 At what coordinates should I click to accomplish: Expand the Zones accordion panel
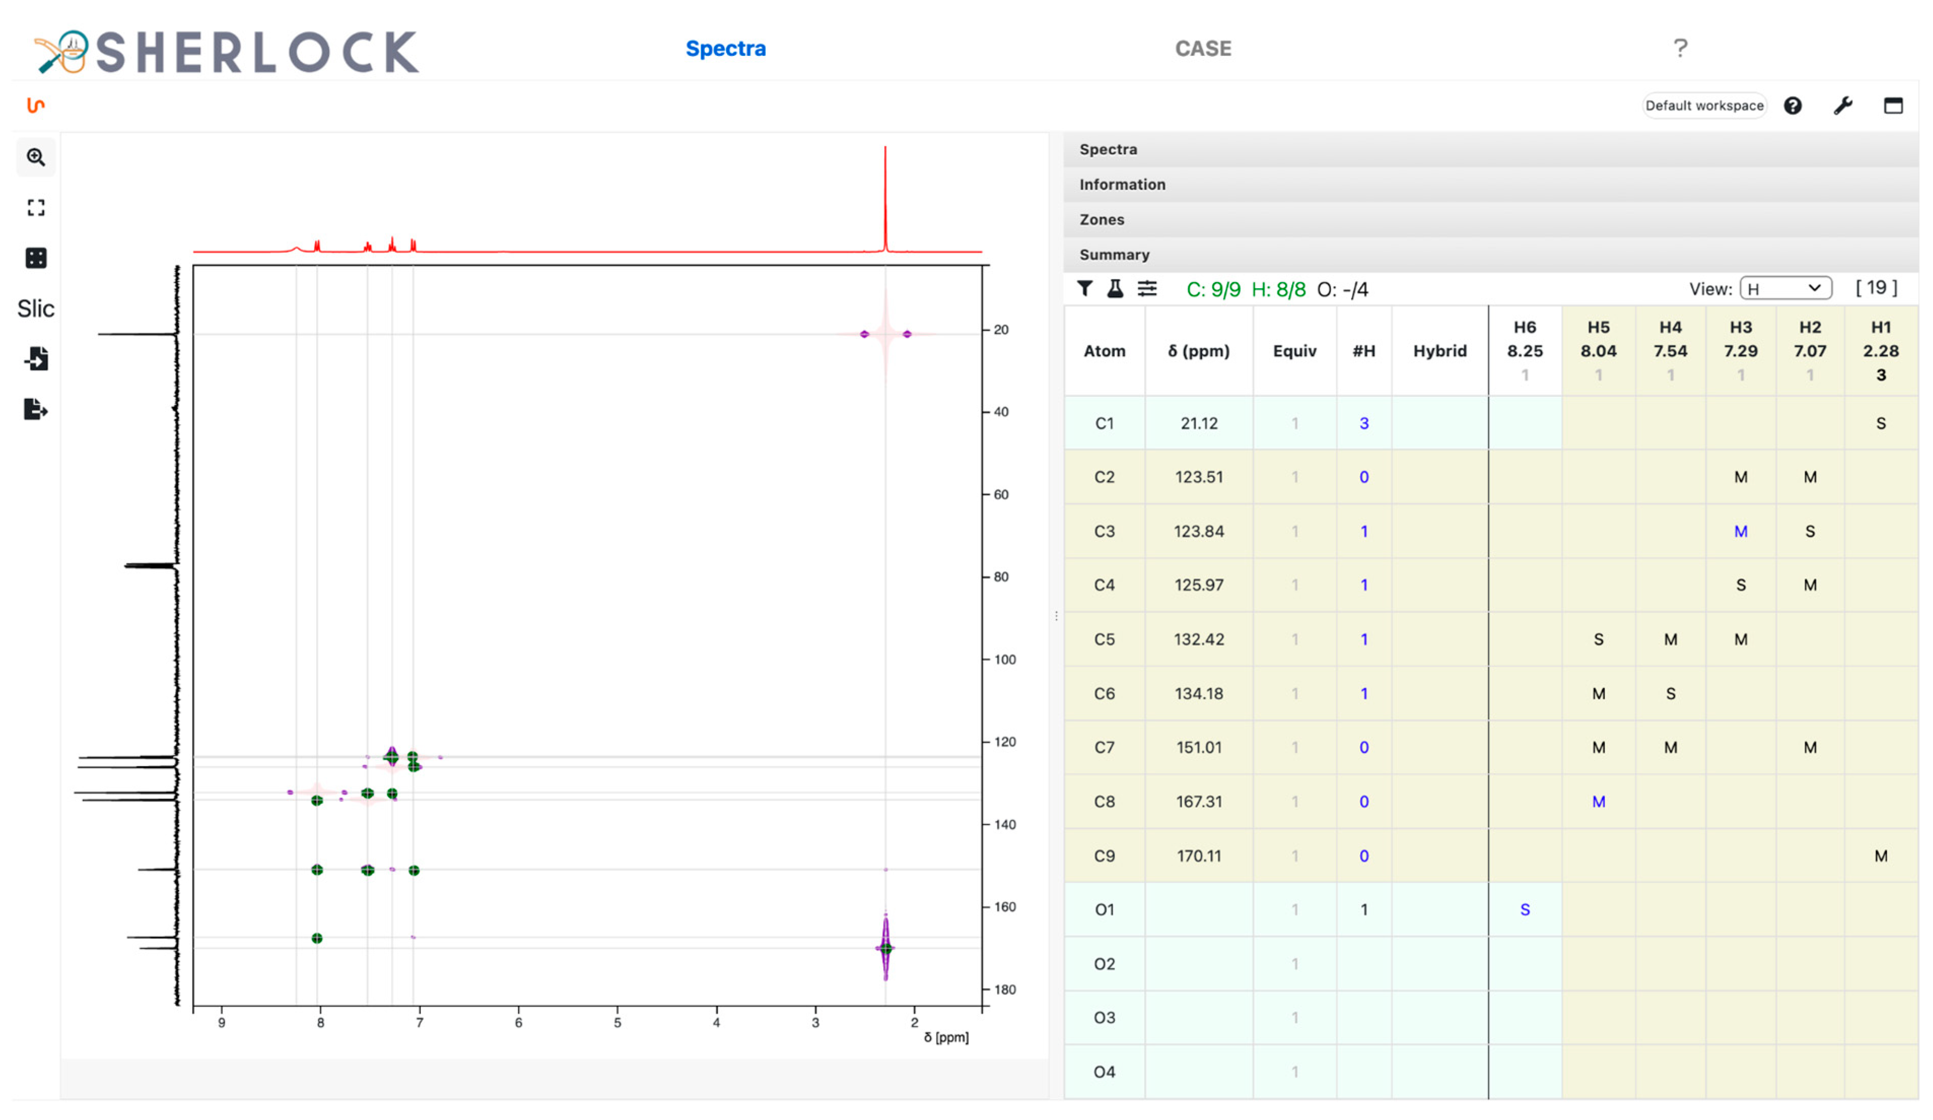tap(1101, 220)
